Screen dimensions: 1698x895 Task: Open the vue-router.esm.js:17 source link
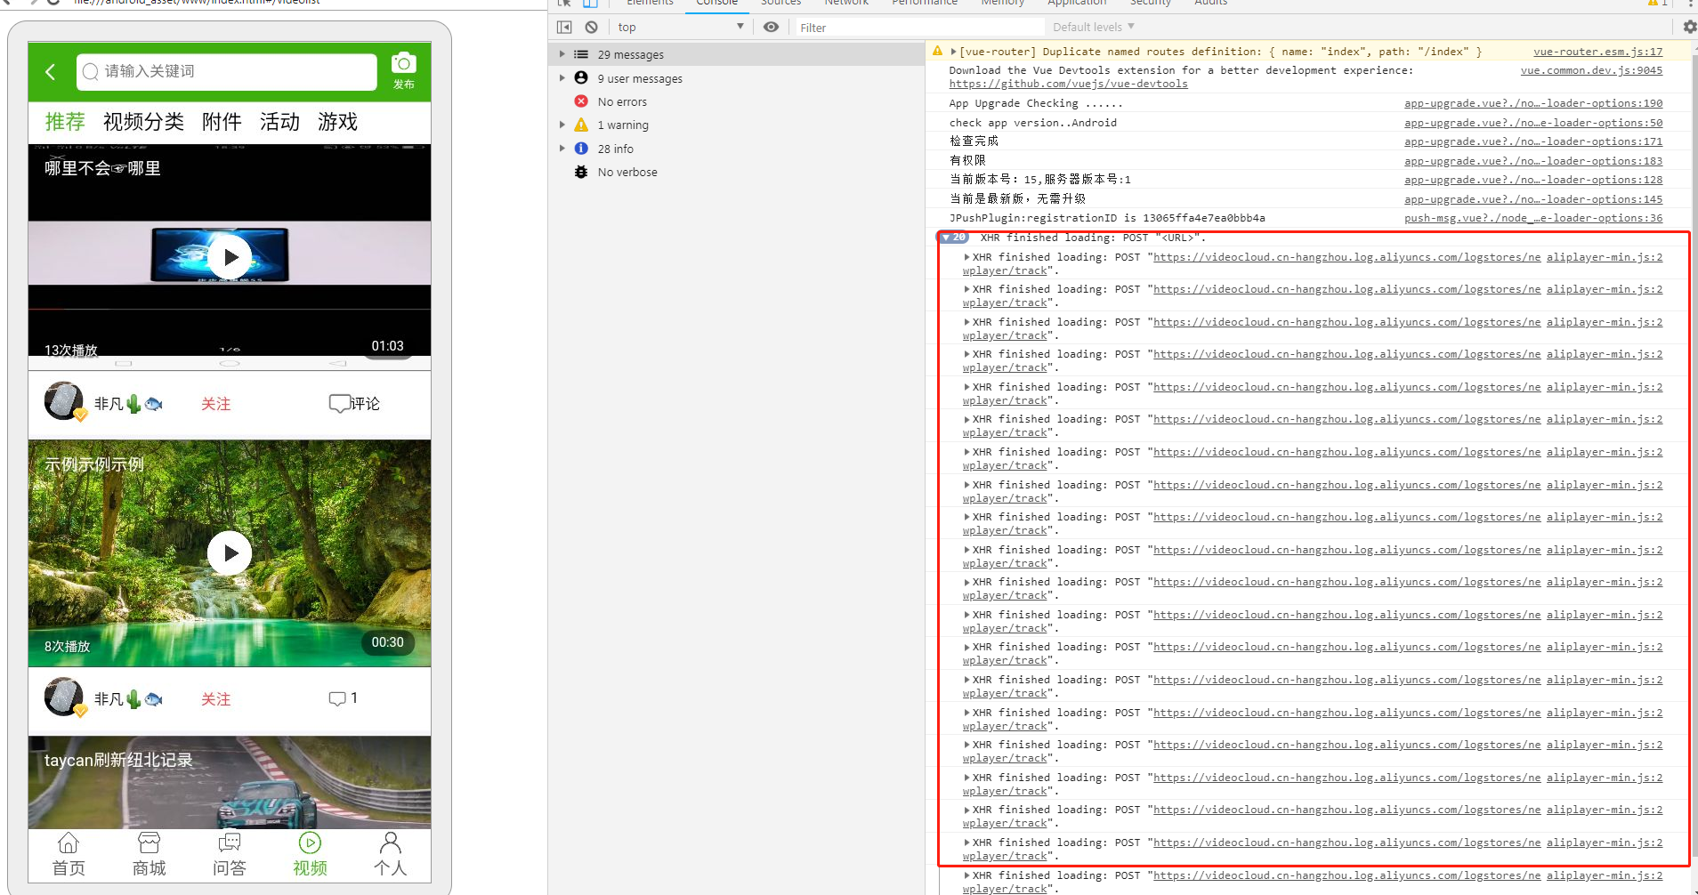pos(1597,51)
